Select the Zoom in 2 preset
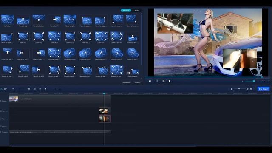This screenshot has width=272, height=153. [x=39, y=36]
